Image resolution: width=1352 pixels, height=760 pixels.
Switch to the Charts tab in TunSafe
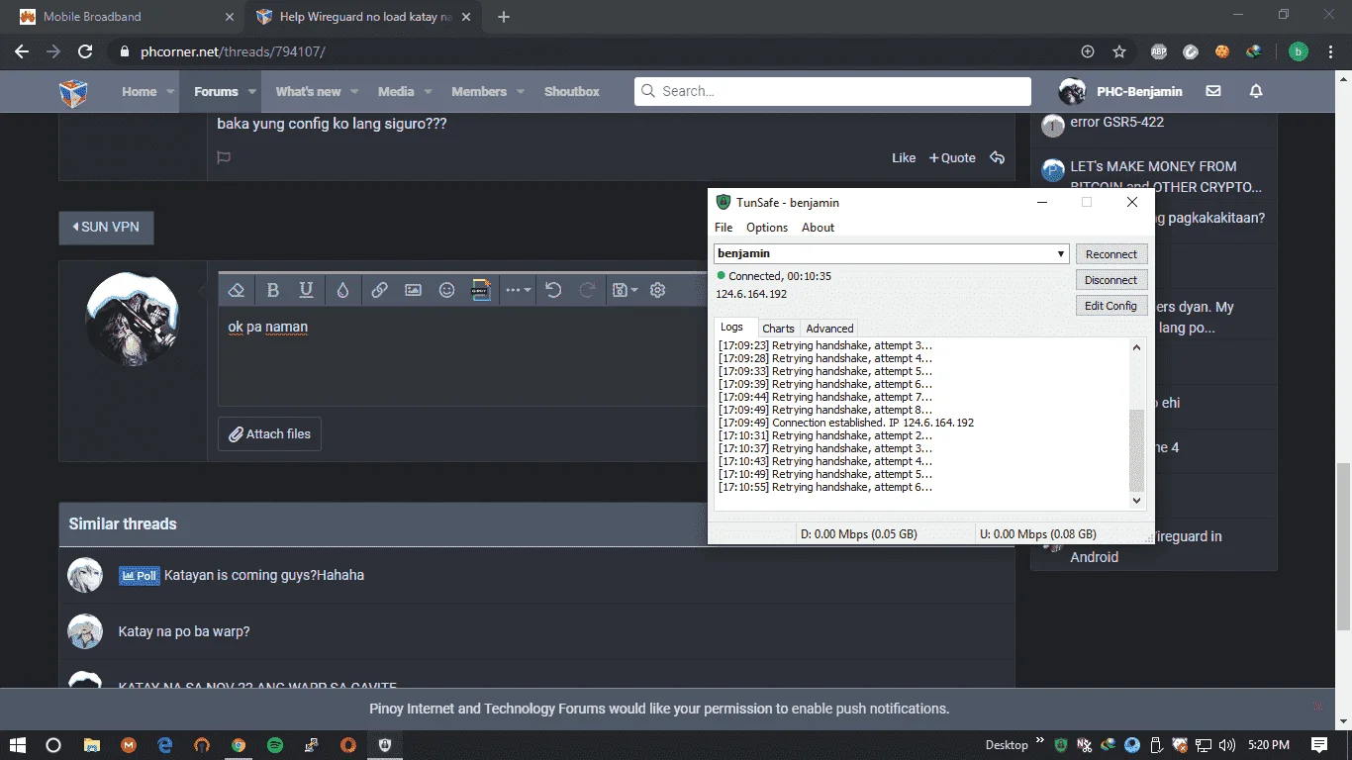(778, 329)
